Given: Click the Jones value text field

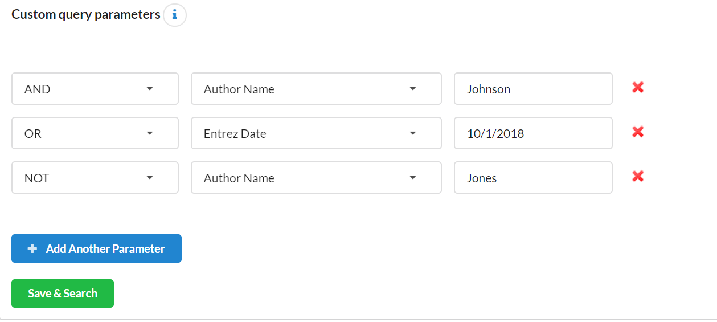Looking at the screenshot, I should click(532, 178).
